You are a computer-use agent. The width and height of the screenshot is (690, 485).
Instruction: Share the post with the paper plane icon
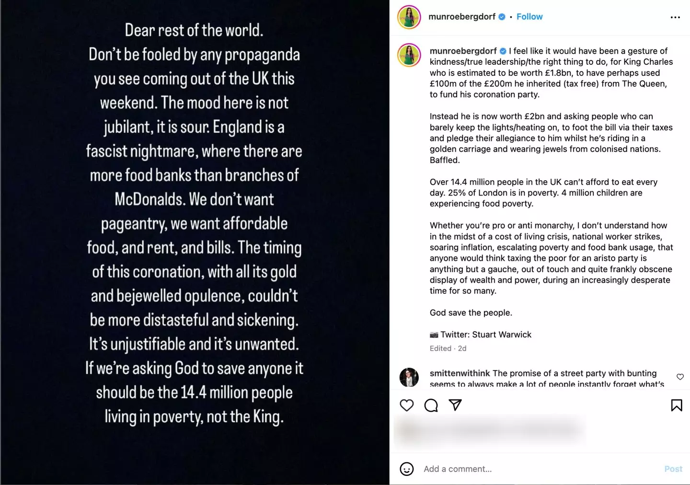tap(455, 405)
